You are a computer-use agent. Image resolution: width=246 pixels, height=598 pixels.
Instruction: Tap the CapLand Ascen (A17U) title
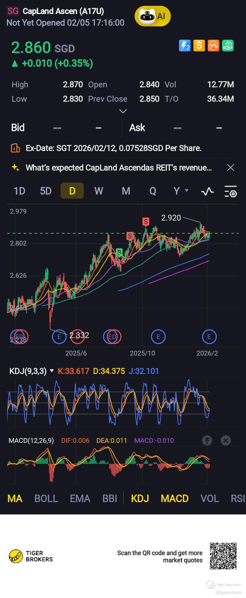coord(63,11)
